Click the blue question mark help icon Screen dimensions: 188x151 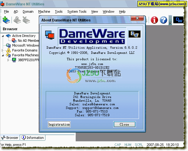point(163,20)
